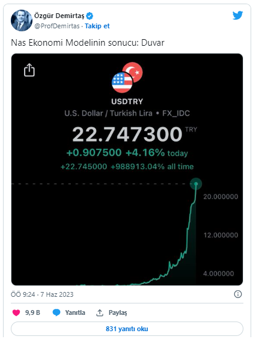This screenshot has height=345, width=253.
Task: Click the 831 yanıtı oku button
Action: point(127,329)
